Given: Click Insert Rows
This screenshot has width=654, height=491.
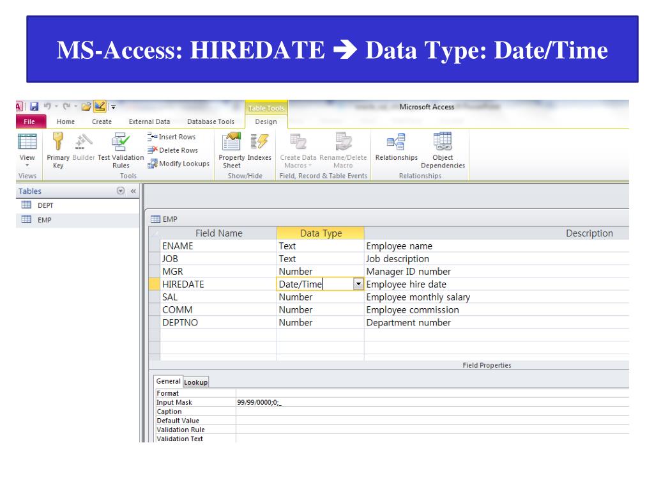Looking at the screenshot, I should 171,137.
